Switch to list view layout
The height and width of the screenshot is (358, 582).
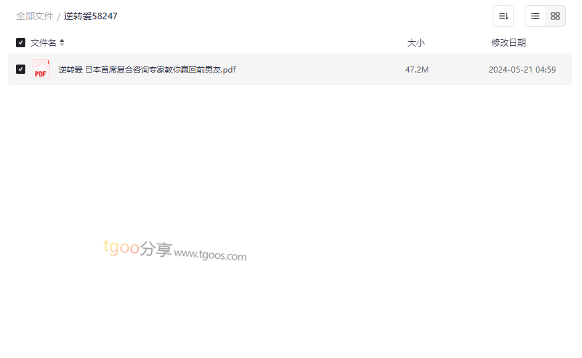(x=535, y=16)
